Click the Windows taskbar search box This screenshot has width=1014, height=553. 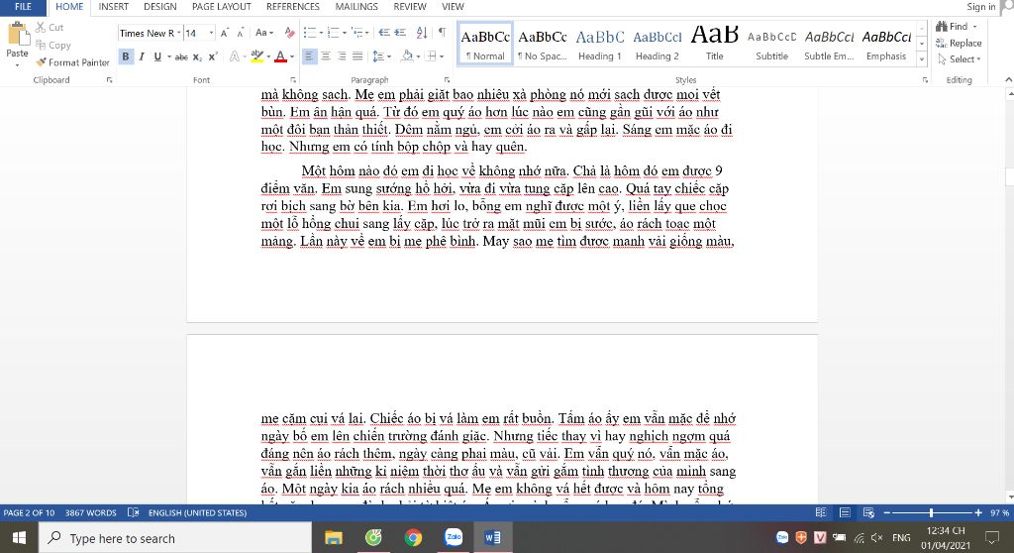175,537
